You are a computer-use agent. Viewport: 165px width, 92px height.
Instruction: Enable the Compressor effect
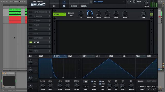coord(31,38)
